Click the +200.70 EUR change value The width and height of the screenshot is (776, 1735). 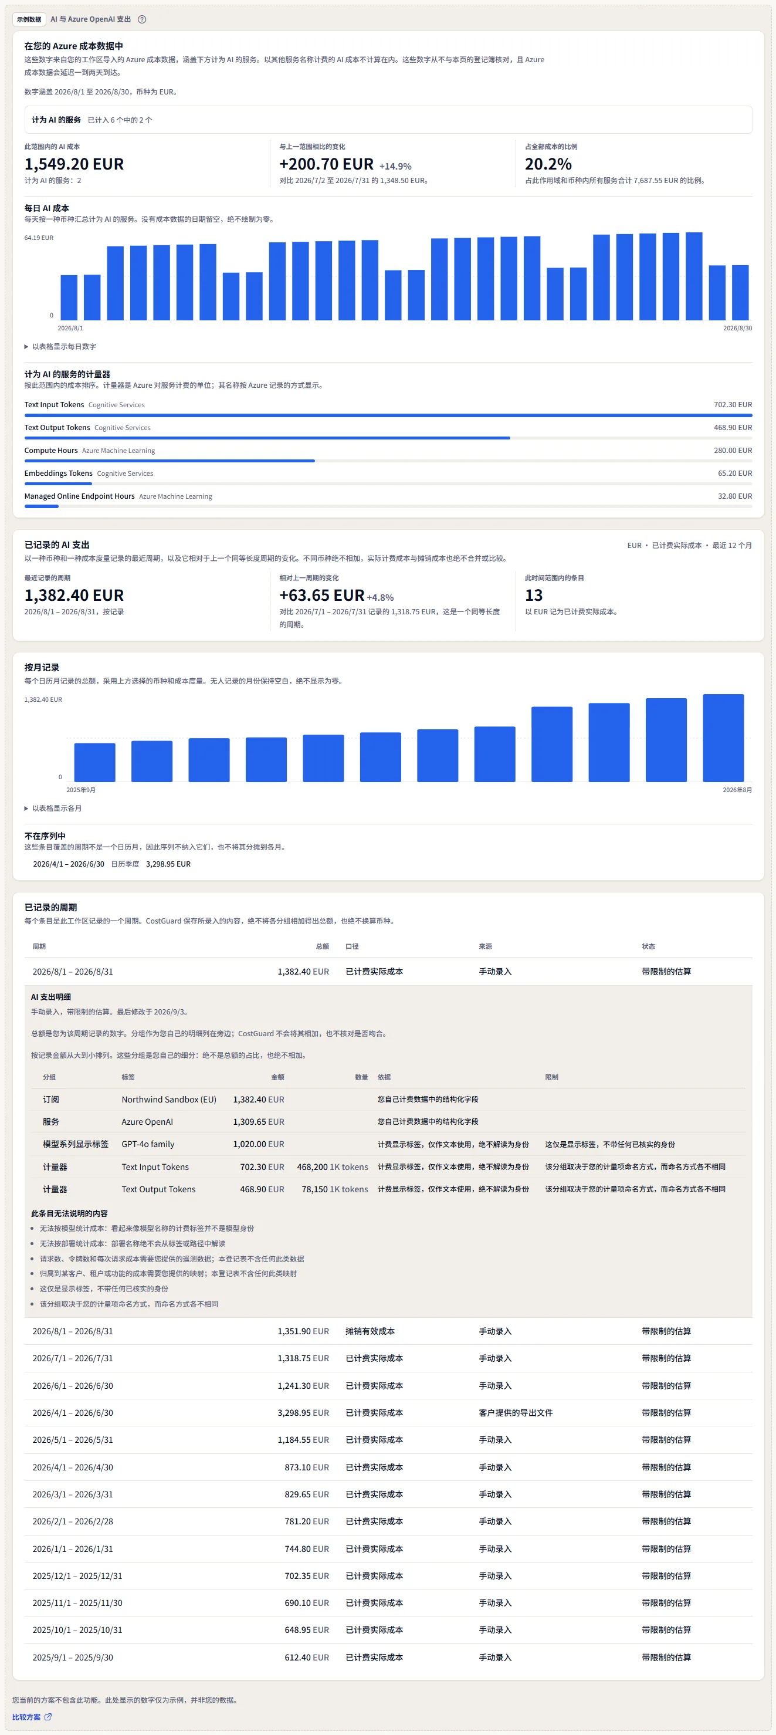pos(326,164)
